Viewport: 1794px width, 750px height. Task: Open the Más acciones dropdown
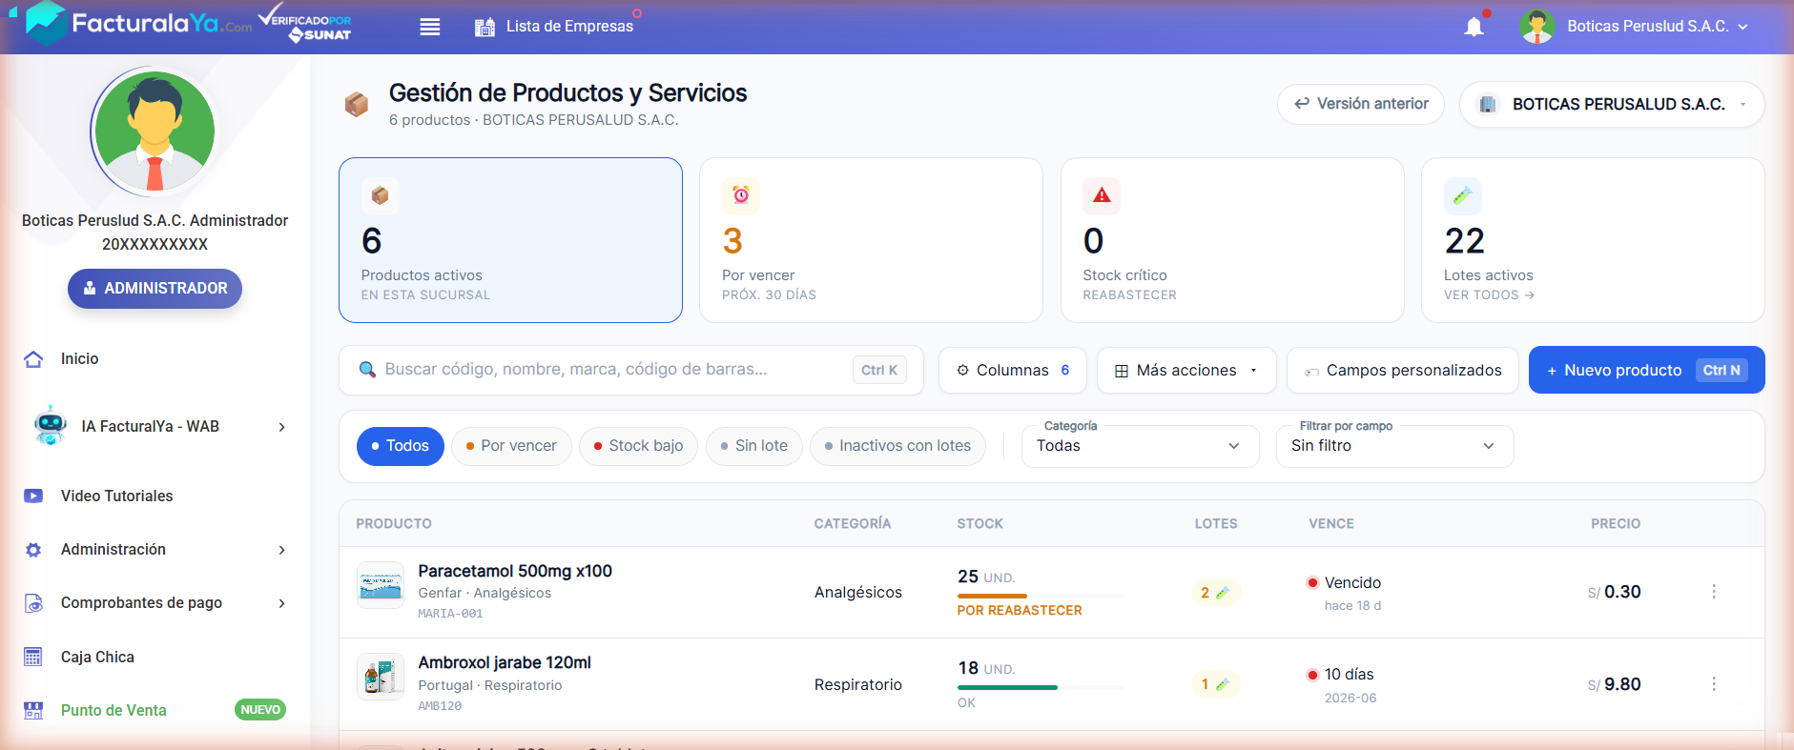click(1186, 370)
